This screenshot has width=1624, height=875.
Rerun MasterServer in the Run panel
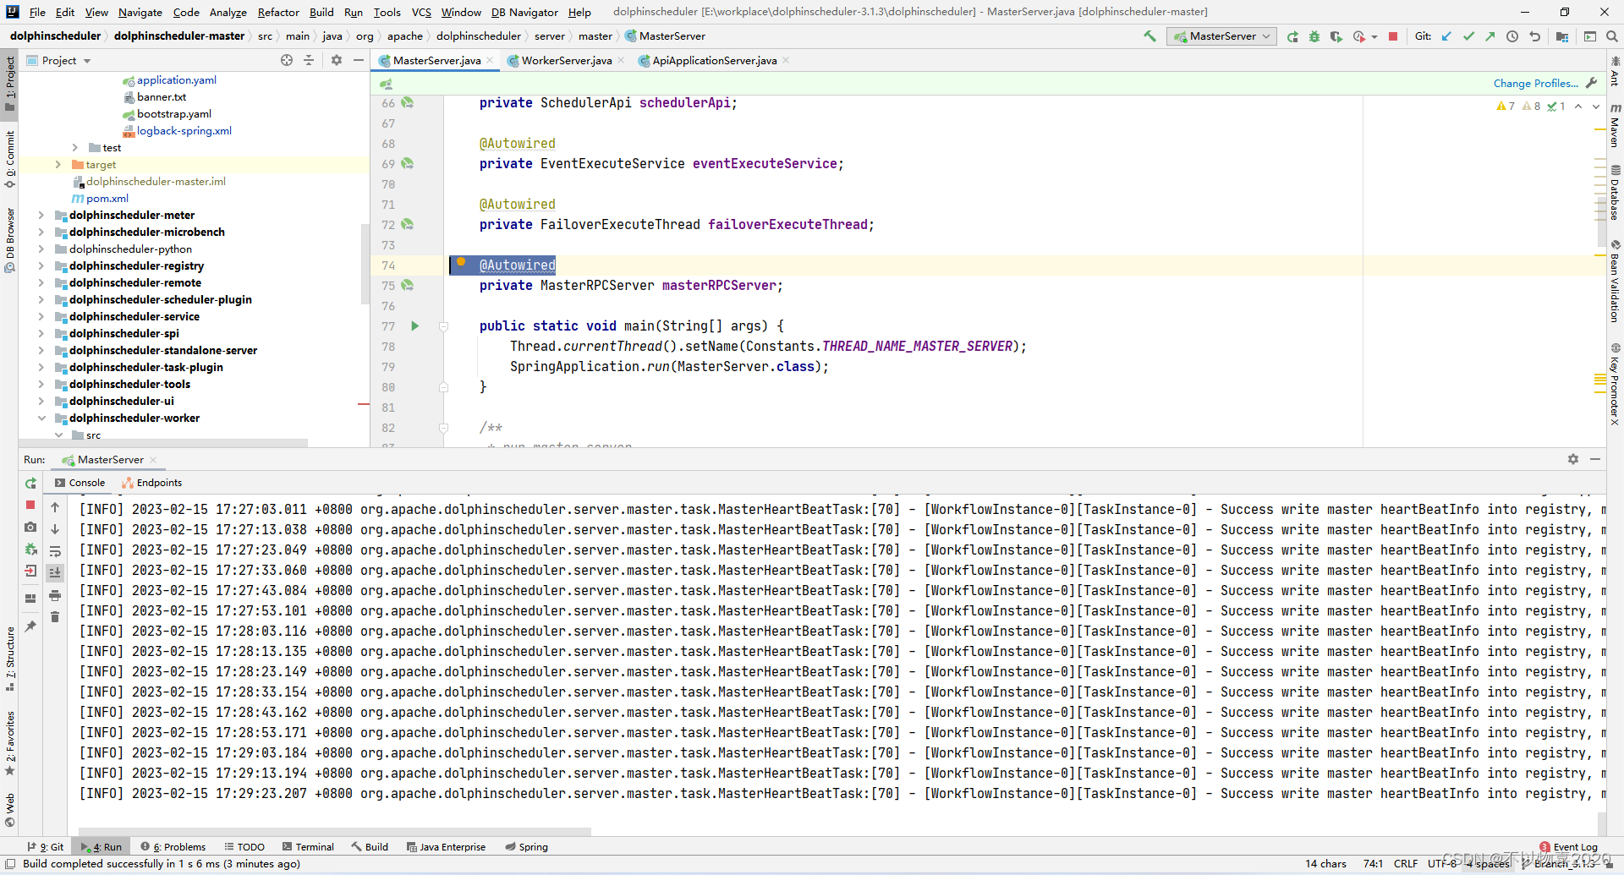[30, 484]
